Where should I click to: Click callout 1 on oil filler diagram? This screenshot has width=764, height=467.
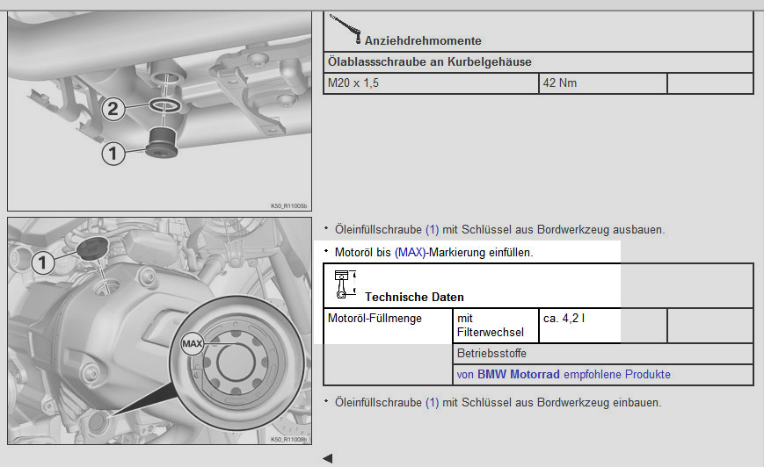(x=43, y=262)
